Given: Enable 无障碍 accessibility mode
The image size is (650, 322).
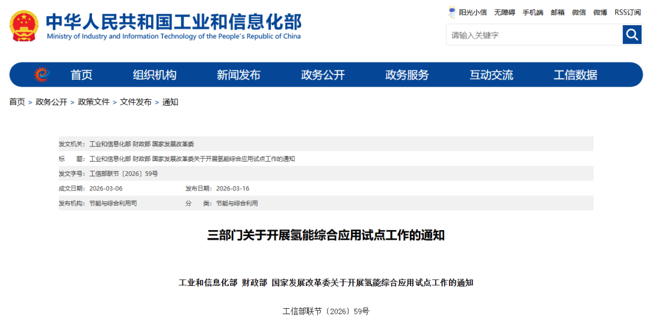Looking at the screenshot, I should (x=504, y=13).
